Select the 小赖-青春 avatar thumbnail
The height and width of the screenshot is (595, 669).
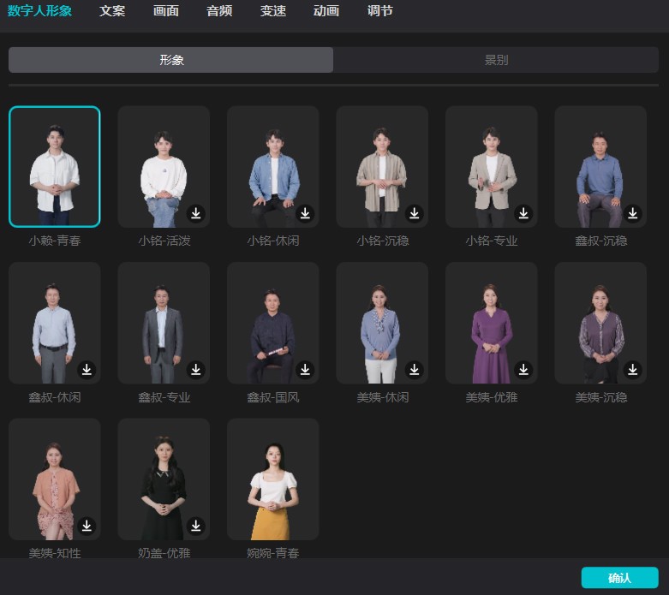55,166
